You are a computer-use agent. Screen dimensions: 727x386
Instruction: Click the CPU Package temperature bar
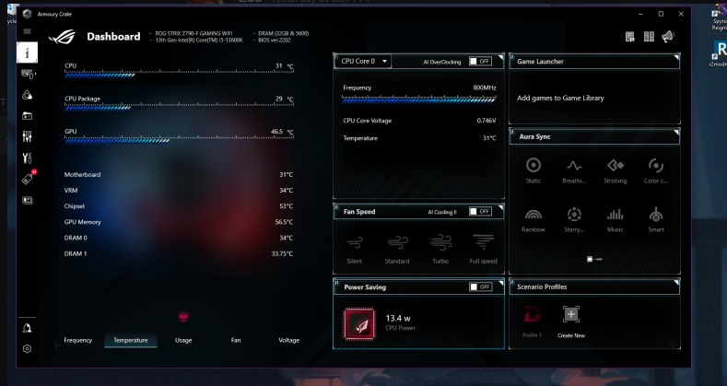(179, 107)
